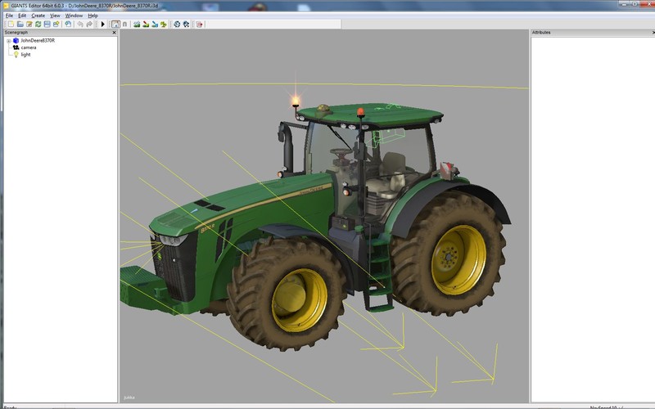Screen dimensions: 655x409
Task: Expand the JohnDeere8370R tree node
Action: click(x=8, y=40)
